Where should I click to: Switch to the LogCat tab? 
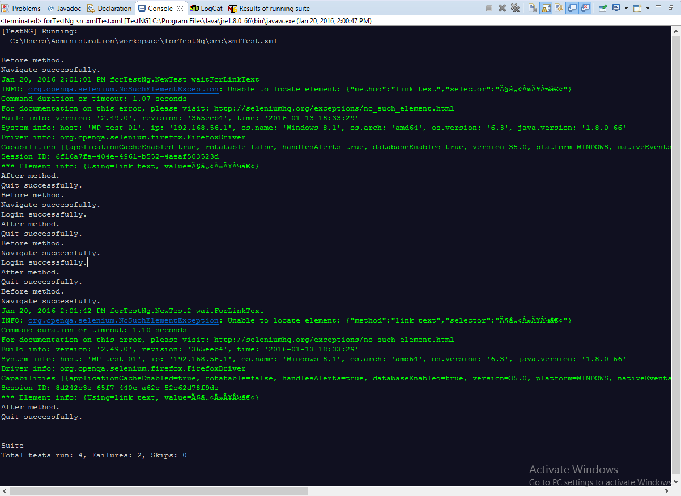pyautogui.click(x=206, y=8)
